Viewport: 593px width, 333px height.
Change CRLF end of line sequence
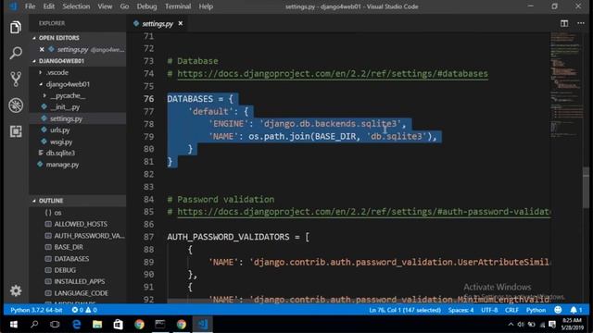point(511,310)
